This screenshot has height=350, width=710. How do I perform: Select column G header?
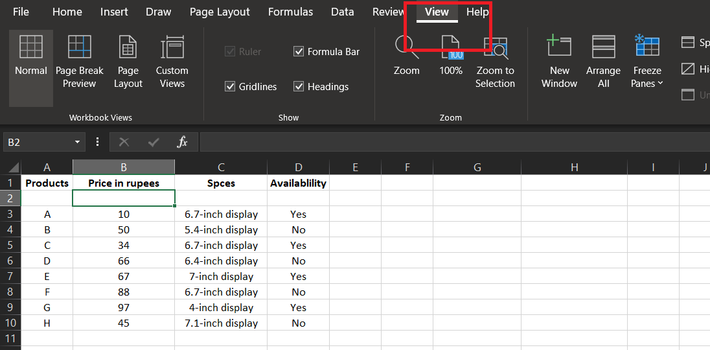tap(477, 167)
